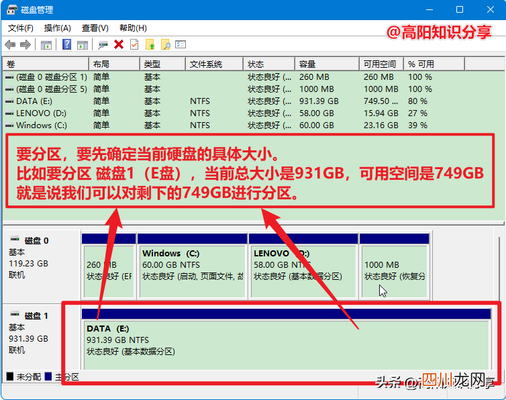Sort by the 类型 column header
This screenshot has width=506, height=400.
[x=162, y=64]
